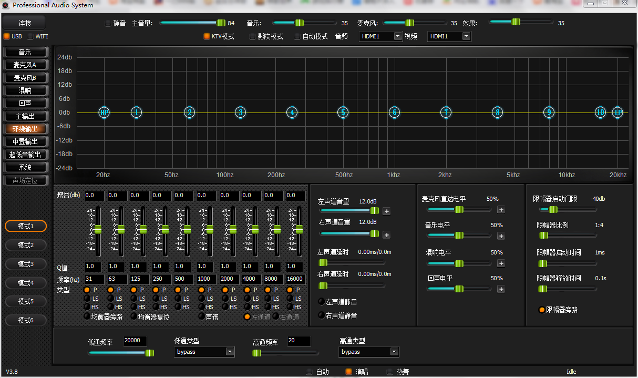Select EQ band node 6 on the graph
Viewport: 638px width, 378px height.
[395, 113]
